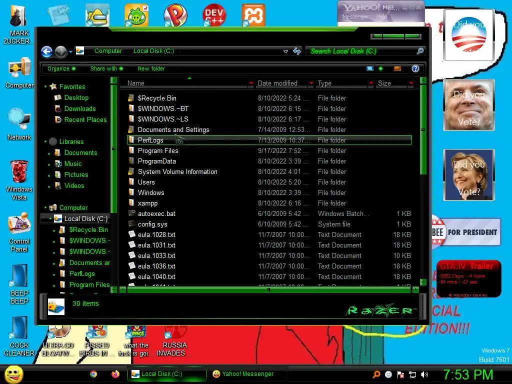Launch Firefox from the taskbar

(x=115, y=374)
